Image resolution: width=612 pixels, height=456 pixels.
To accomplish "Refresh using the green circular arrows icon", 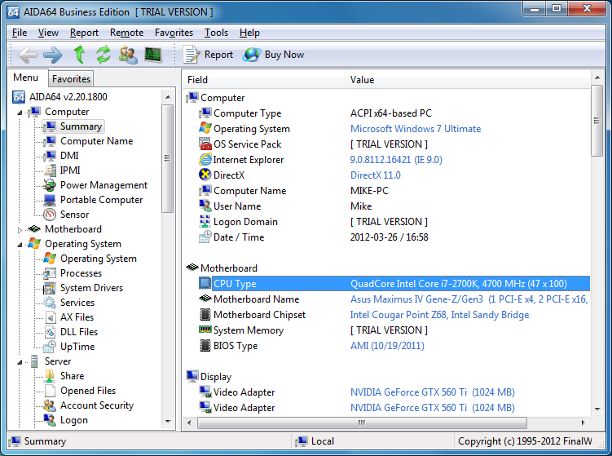I will tap(103, 55).
